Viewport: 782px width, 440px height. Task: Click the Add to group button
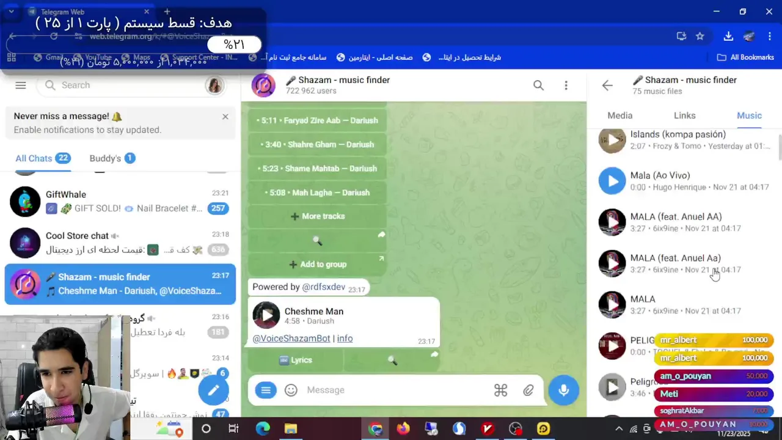[317, 265]
